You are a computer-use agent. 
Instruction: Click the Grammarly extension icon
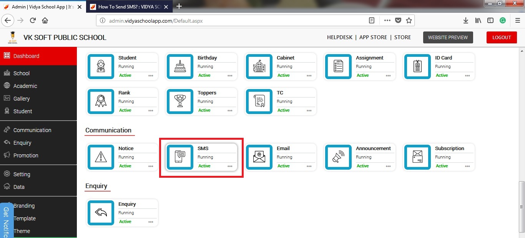point(503,20)
